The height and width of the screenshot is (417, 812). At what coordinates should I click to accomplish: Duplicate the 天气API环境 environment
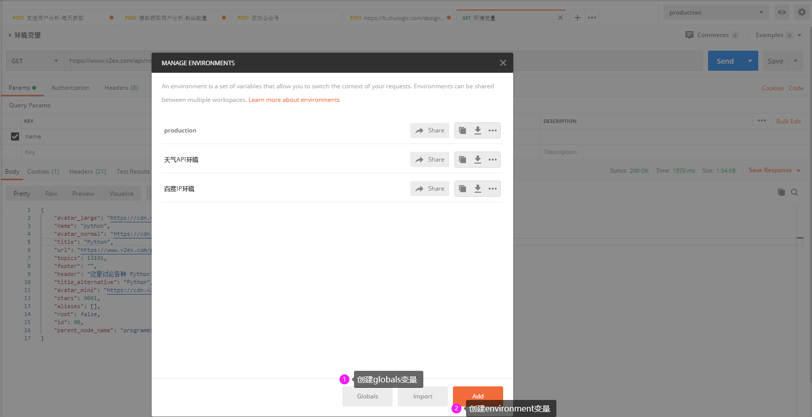pyautogui.click(x=462, y=160)
